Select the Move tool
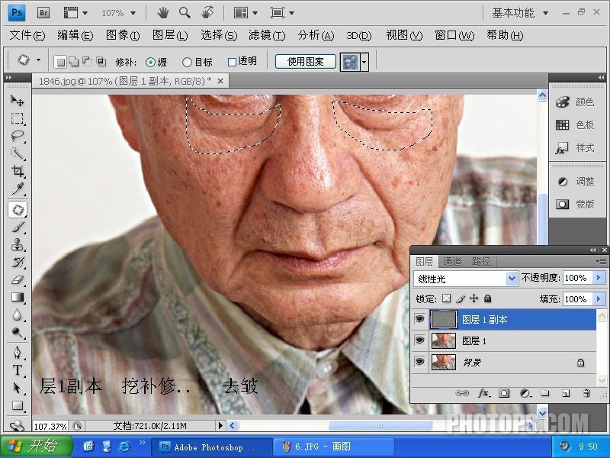Image resolution: width=610 pixels, height=458 pixels. pyautogui.click(x=17, y=101)
